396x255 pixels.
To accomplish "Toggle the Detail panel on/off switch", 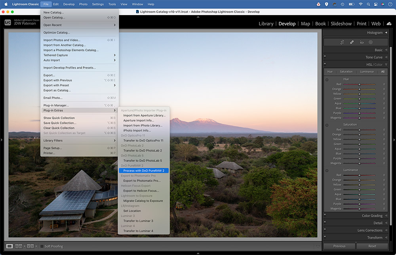I will point(325,222).
